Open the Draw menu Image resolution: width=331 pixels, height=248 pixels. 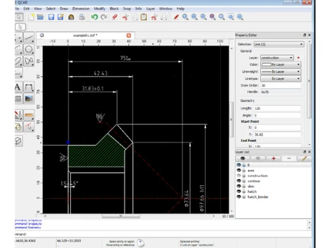point(64,9)
